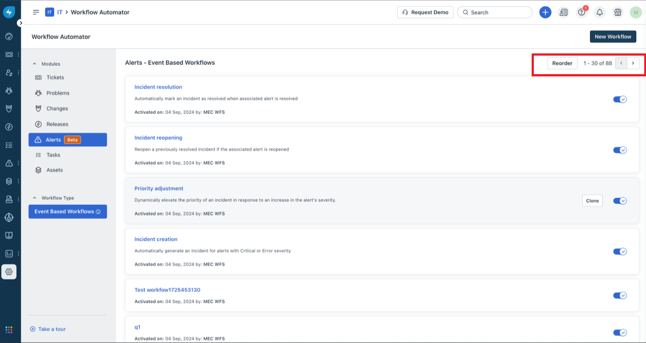Click the hamburger menu icon
This screenshot has height=343, width=646.
[x=36, y=12]
